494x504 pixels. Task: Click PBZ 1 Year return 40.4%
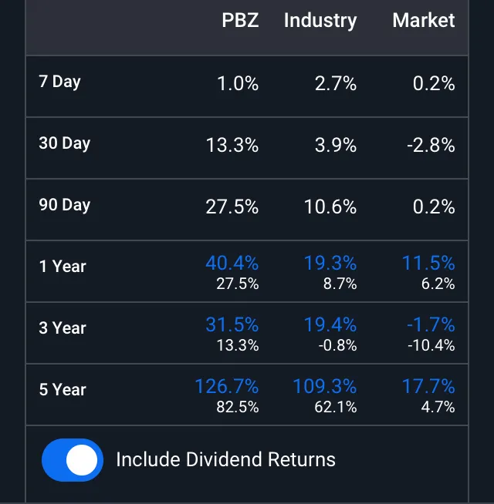(x=232, y=263)
